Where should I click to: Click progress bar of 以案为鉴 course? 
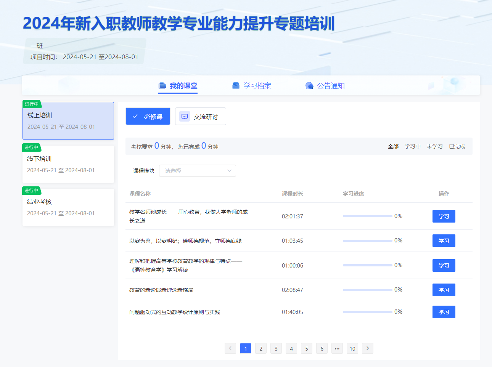pyautogui.click(x=367, y=241)
